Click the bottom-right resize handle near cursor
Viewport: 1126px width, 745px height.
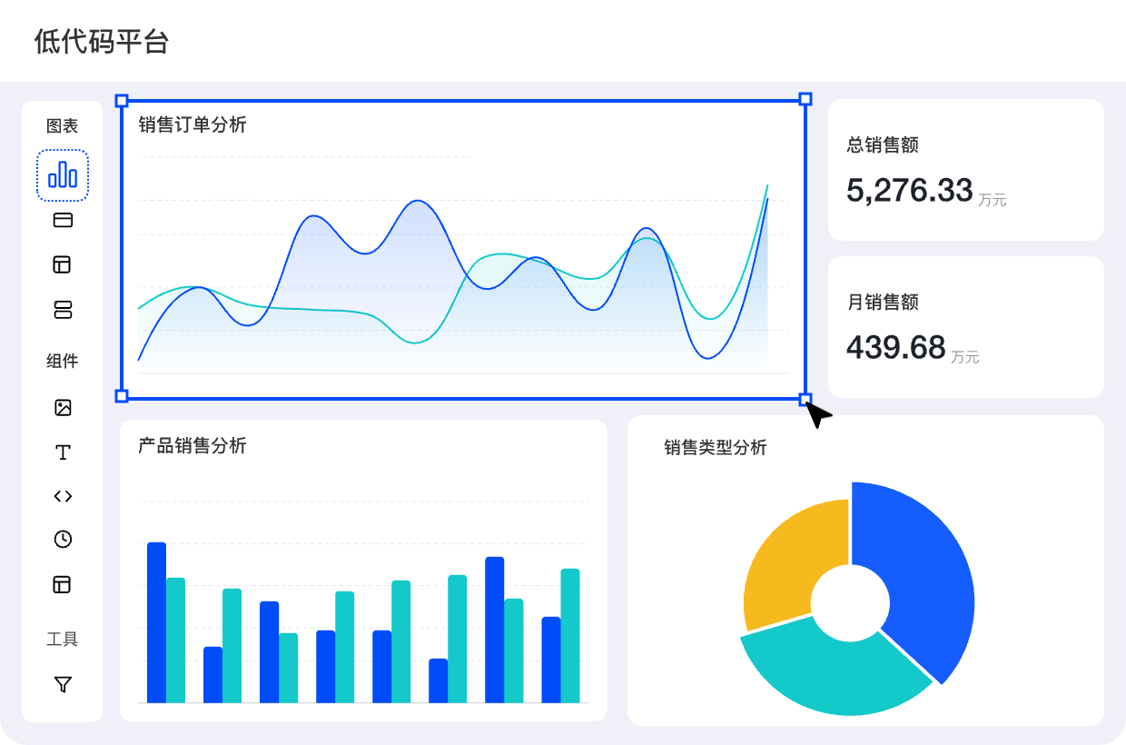805,399
